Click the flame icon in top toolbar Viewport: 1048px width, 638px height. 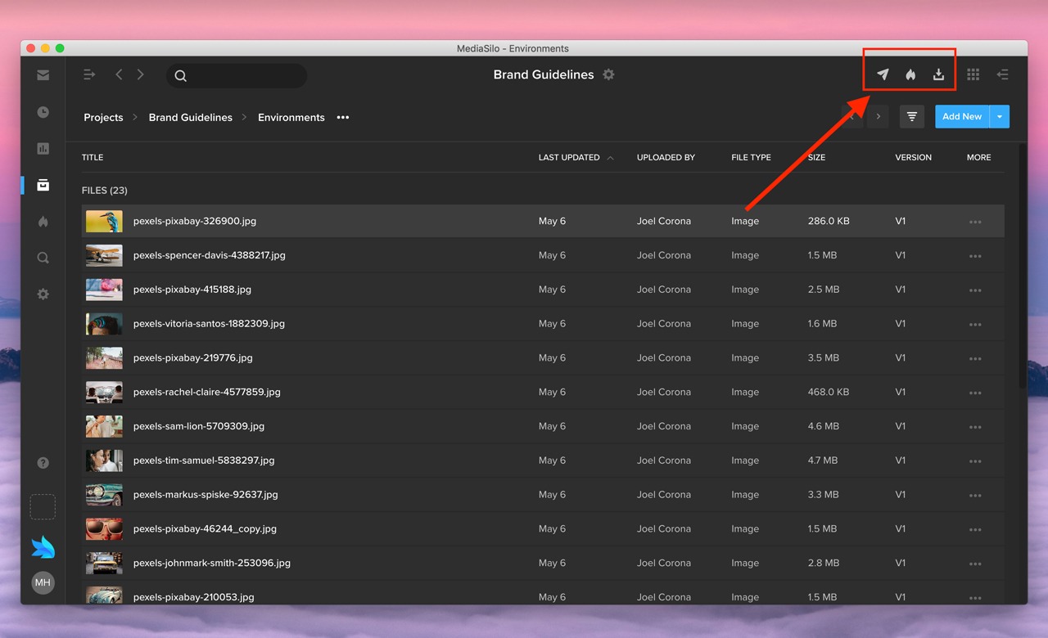(910, 74)
